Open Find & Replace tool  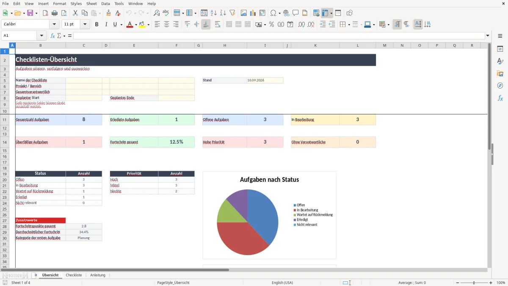157,13
